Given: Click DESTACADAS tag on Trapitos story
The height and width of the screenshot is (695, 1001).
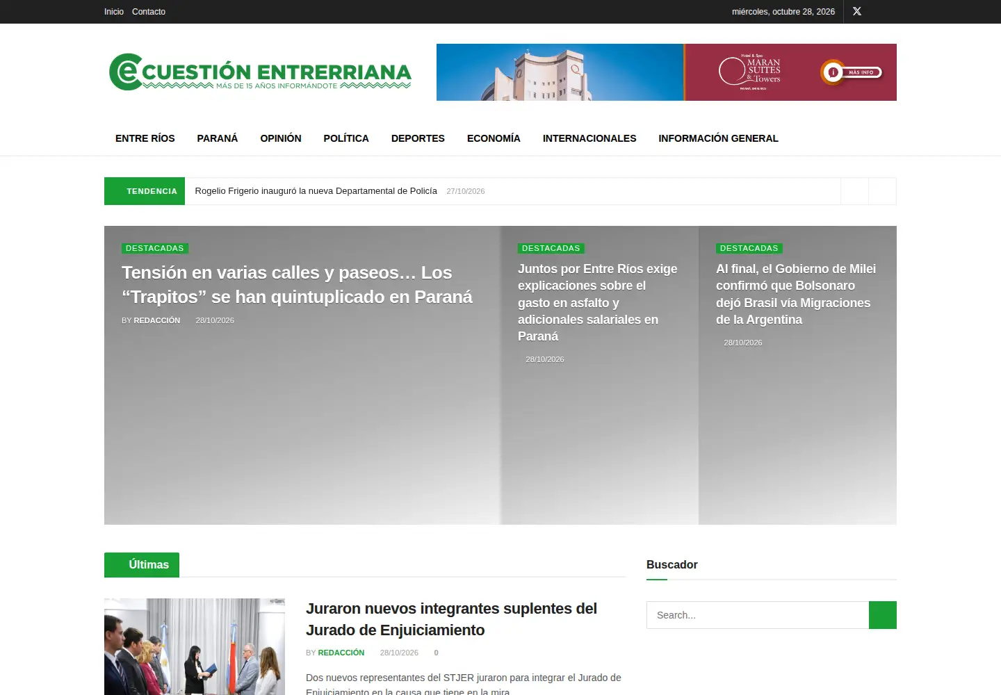Looking at the screenshot, I should 155,248.
